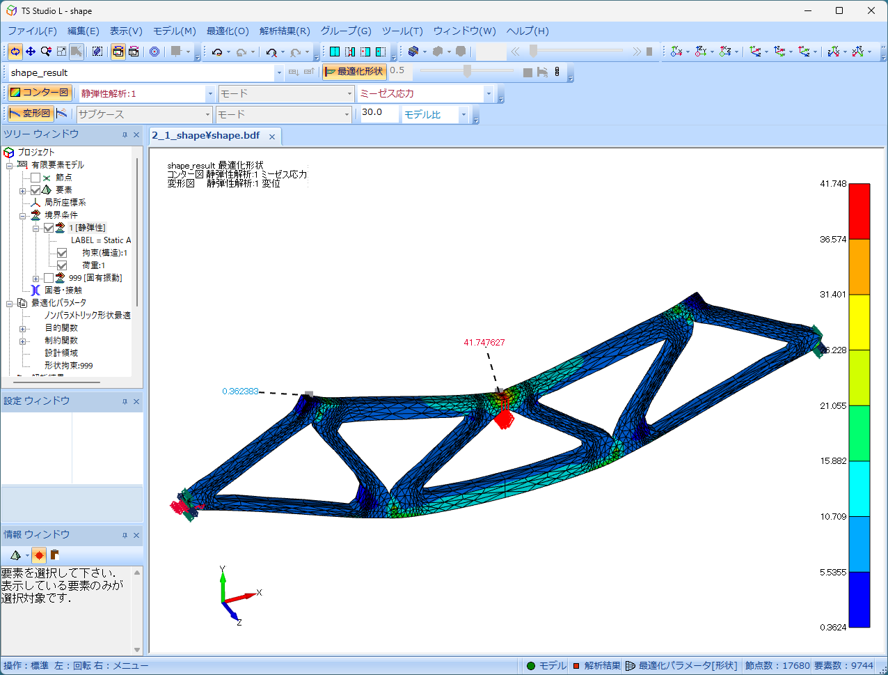Click the element select icon in info window
Screen dimensions: 888x675
point(15,555)
